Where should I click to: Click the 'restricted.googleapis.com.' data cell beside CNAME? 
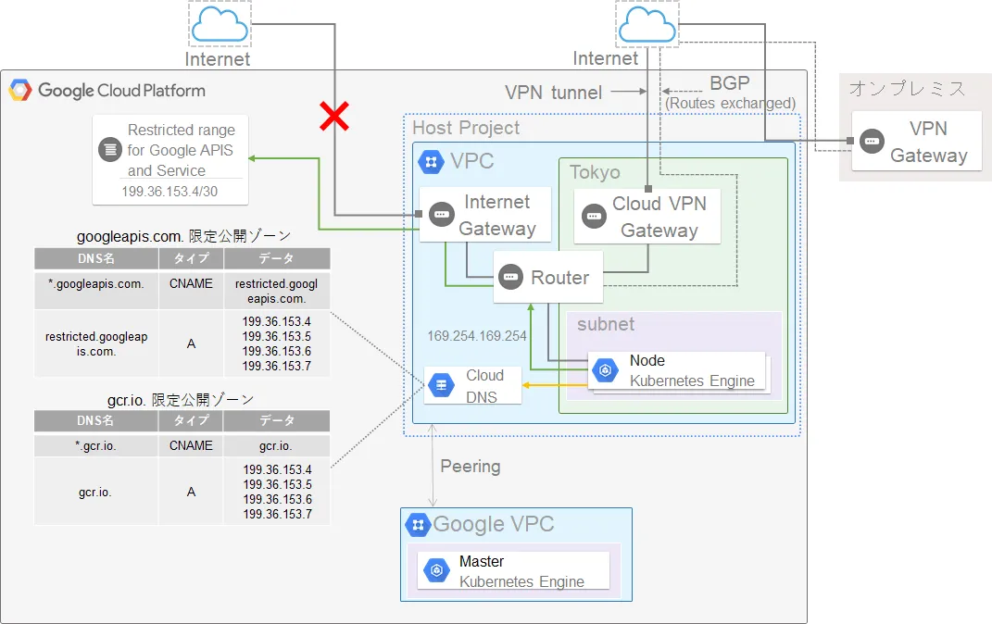(276, 292)
